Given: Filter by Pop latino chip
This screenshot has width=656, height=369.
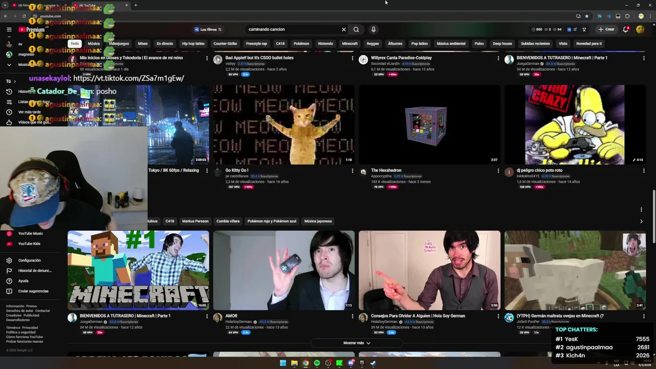Looking at the screenshot, I should tap(419, 44).
